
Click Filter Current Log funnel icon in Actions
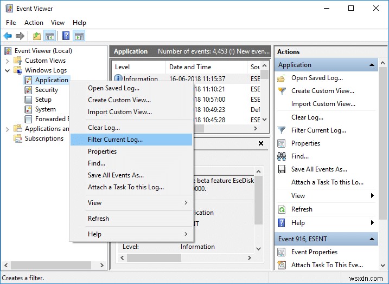point(282,130)
